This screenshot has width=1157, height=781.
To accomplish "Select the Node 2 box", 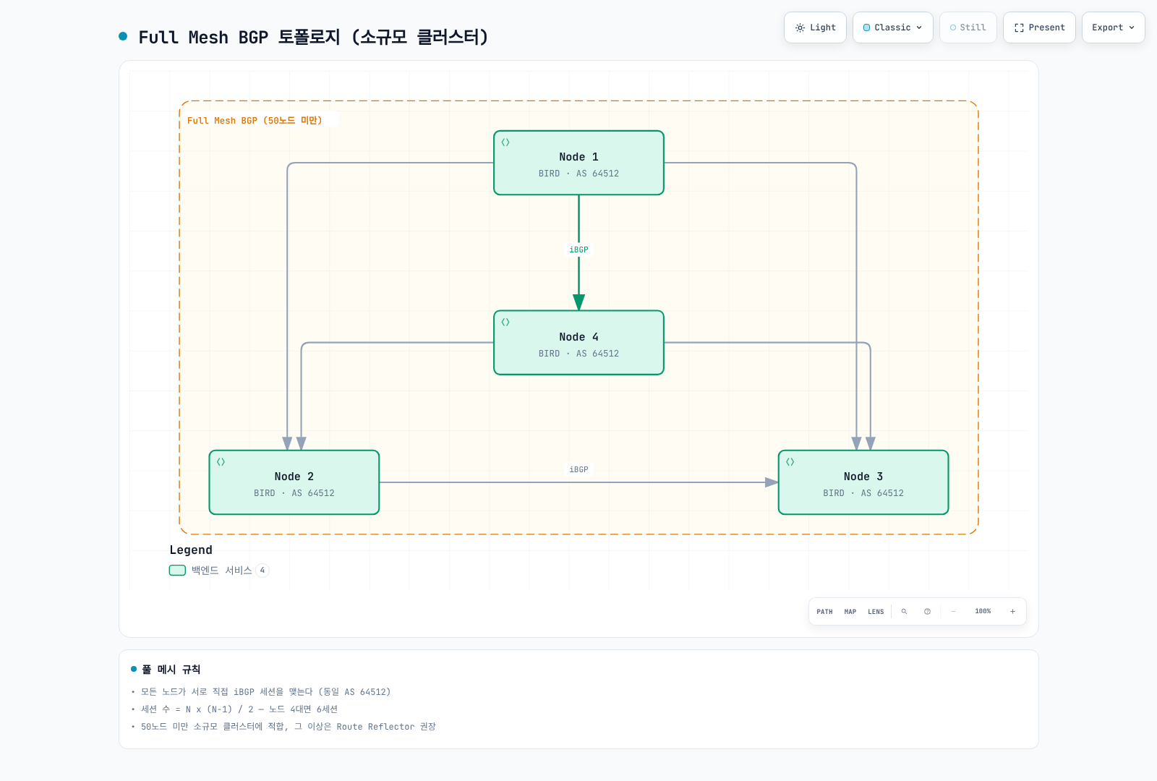I will (294, 482).
